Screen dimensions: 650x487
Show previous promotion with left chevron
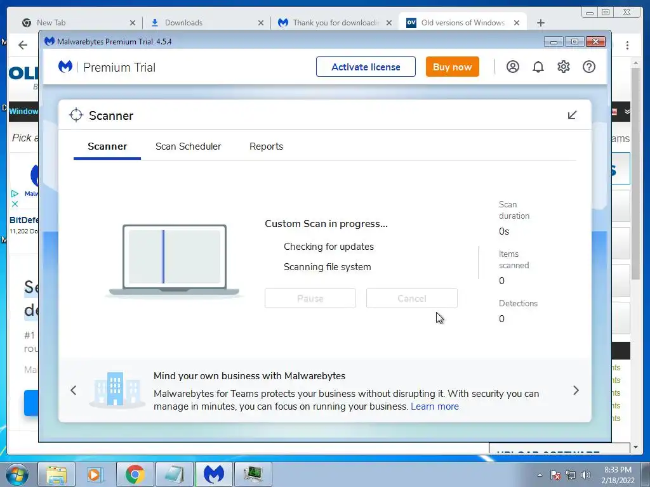click(74, 390)
